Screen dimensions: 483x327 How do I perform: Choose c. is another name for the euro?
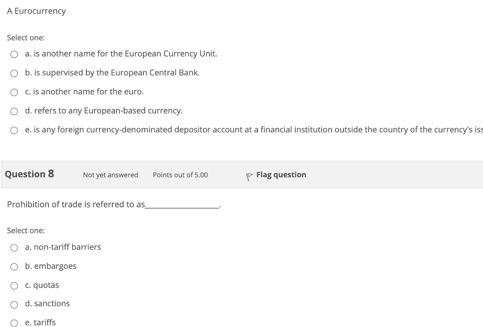[x=14, y=92]
